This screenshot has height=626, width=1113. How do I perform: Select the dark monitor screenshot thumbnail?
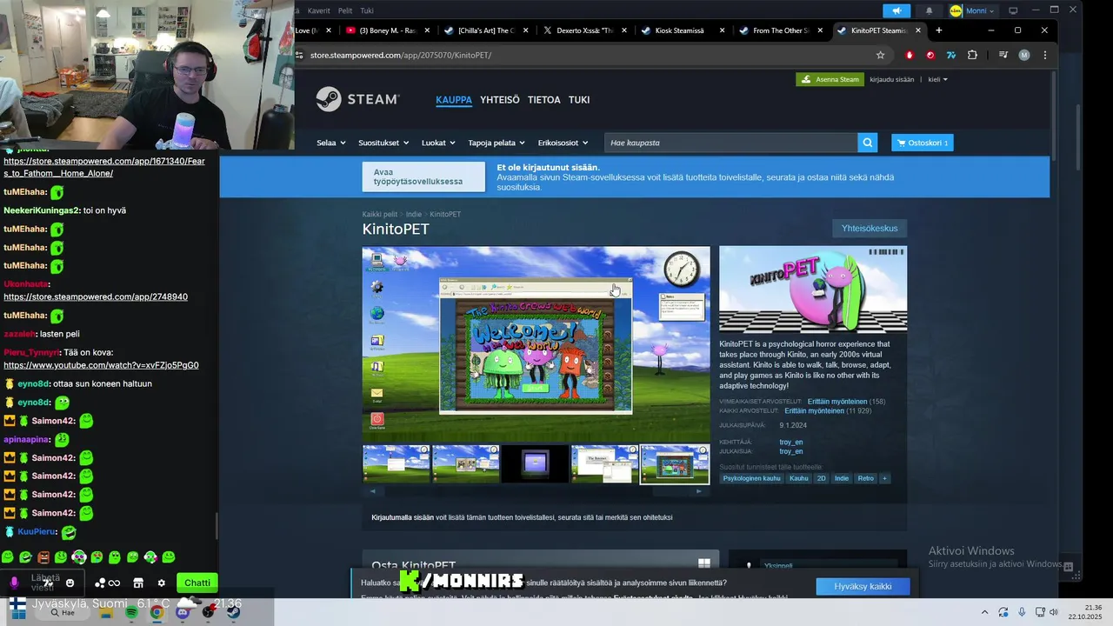click(x=535, y=464)
